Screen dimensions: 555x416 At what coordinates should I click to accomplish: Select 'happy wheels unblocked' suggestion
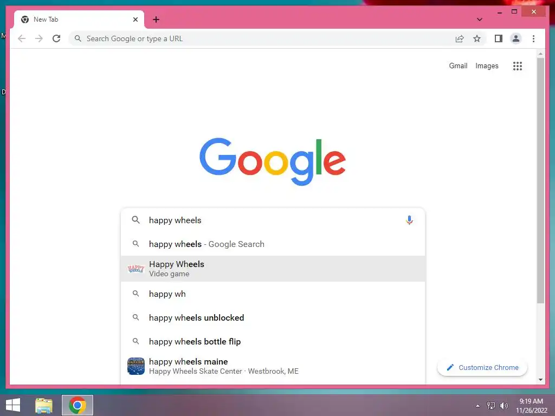(x=273, y=317)
